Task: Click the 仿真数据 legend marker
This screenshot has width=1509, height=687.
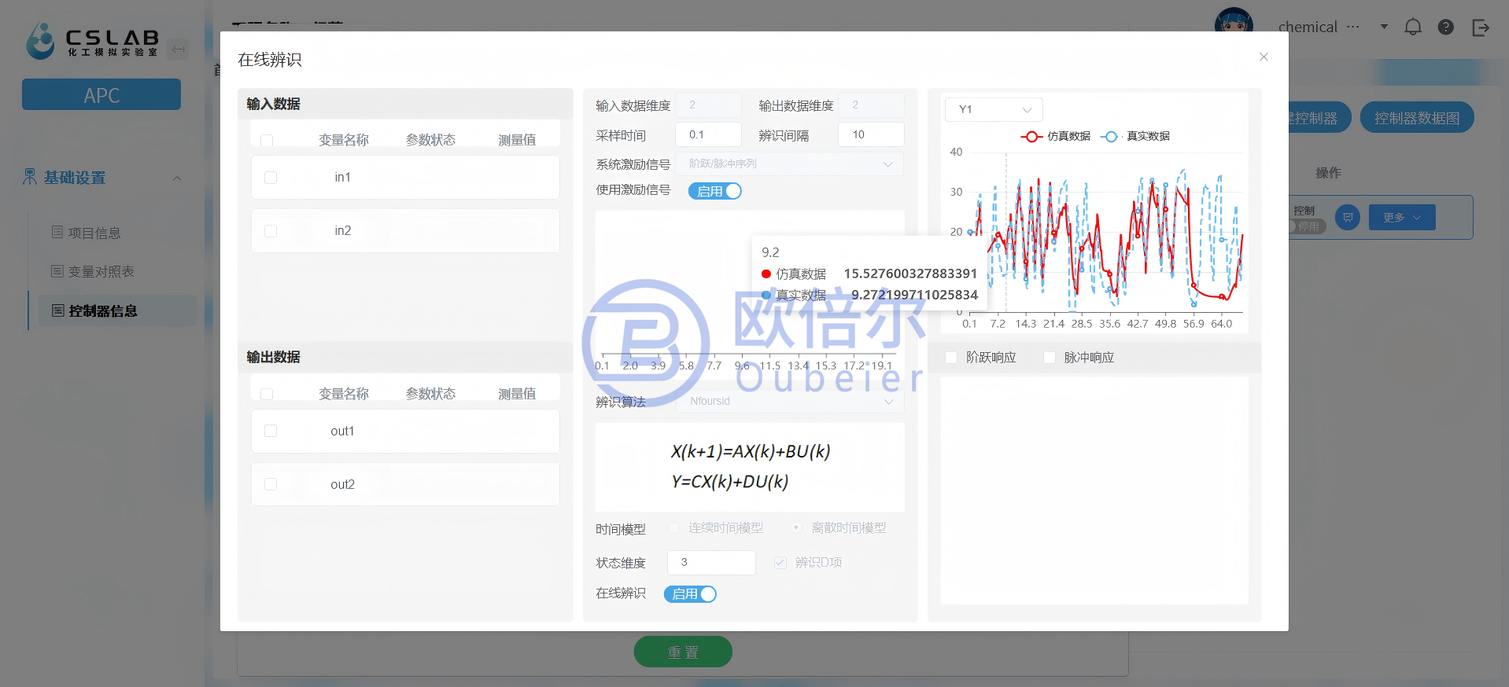Action: (1031, 137)
